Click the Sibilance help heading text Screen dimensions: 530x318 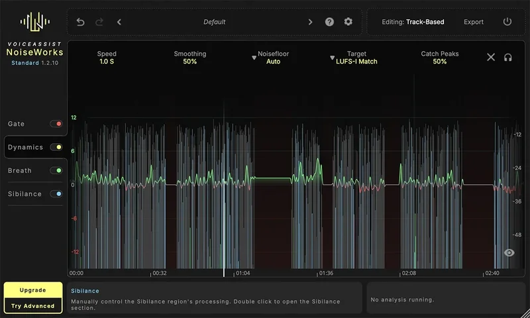tap(85, 291)
